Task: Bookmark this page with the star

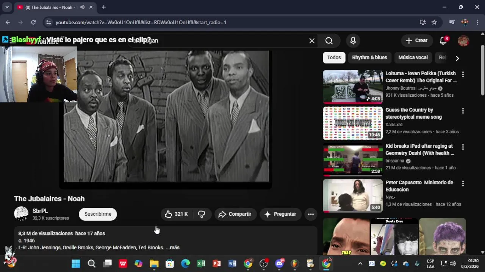Action: pyautogui.click(x=434, y=22)
